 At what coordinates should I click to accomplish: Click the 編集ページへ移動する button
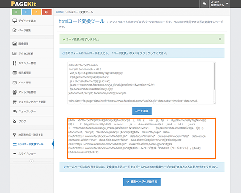[x=142, y=182]
